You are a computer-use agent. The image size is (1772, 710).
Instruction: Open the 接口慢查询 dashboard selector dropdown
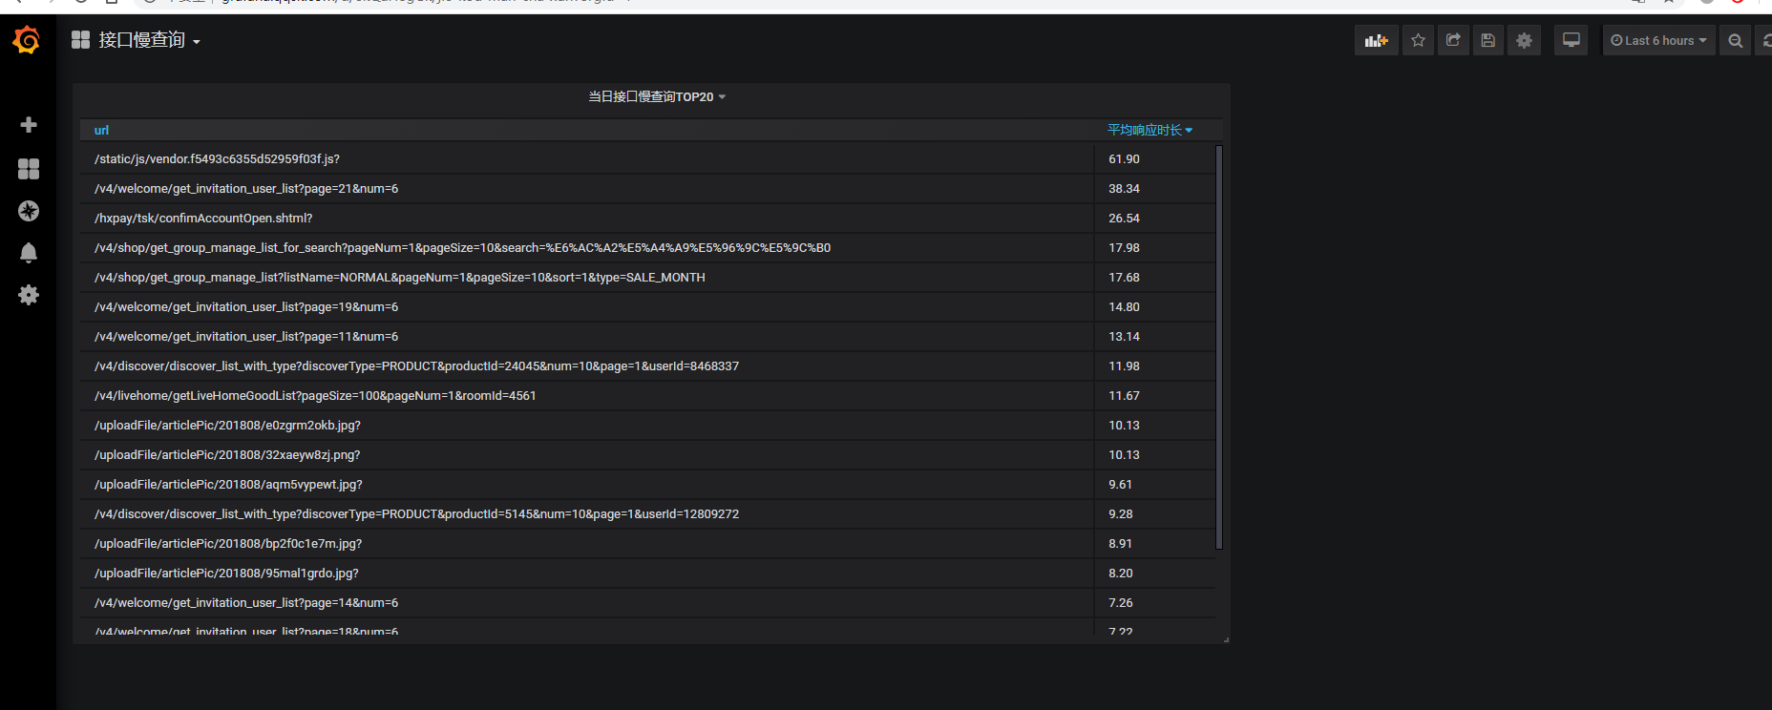point(137,40)
